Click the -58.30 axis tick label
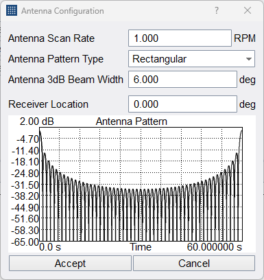264x280 pixels. (25, 231)
